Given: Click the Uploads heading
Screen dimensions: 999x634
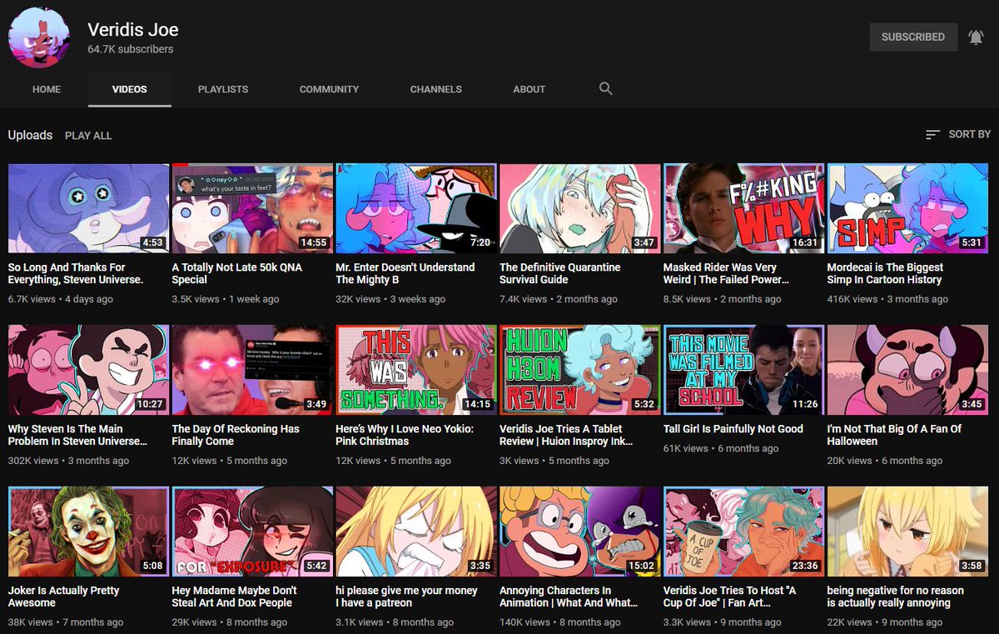Looking at the screenshot, I should point(30,135).
